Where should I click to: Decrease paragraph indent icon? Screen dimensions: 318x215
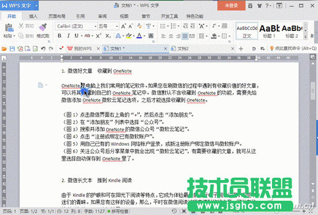tap(186, 26)
